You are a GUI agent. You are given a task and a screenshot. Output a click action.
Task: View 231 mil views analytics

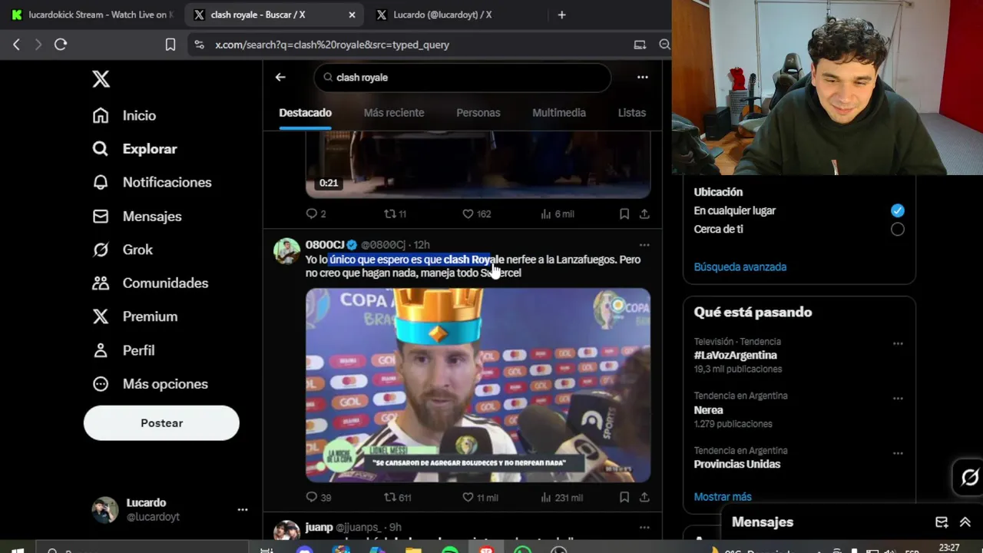[x=561, y=497]
